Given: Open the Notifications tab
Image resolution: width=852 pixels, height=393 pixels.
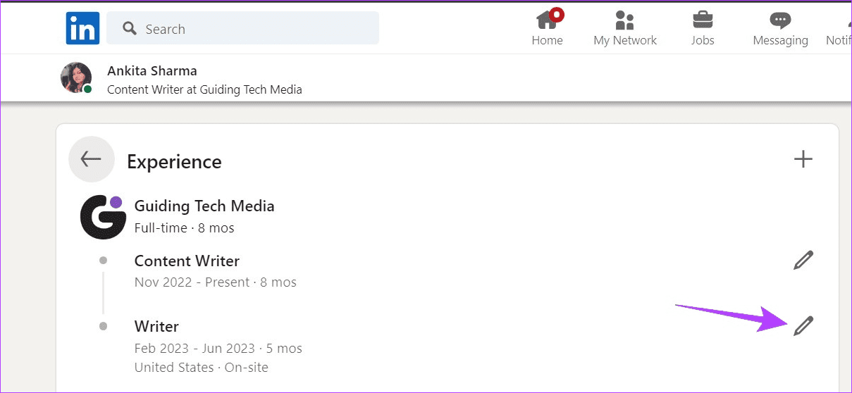Looking at the screenshot, I should (x=839, y=29).
